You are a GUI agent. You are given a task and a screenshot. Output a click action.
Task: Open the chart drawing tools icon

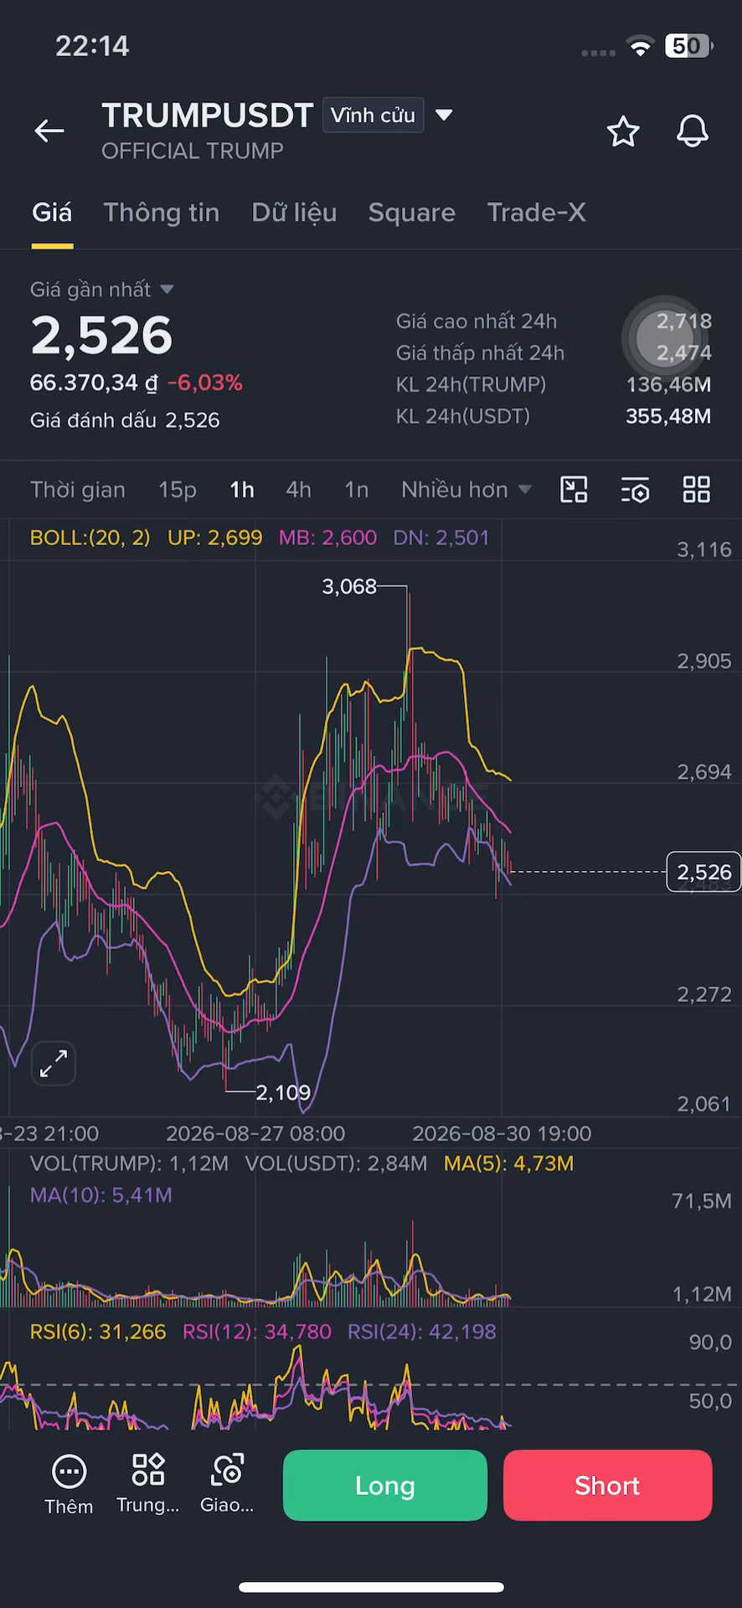click(x=574, y=489)
